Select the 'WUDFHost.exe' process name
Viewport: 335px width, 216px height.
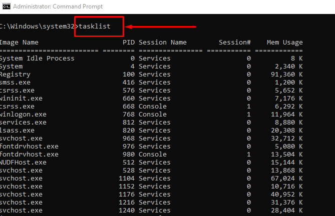[23, 162]
